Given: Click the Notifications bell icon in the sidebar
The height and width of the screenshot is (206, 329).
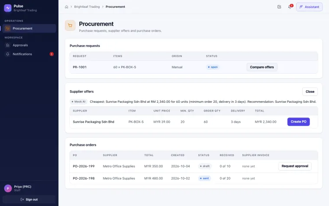Looking at the screenshot, I should point(7,54).
